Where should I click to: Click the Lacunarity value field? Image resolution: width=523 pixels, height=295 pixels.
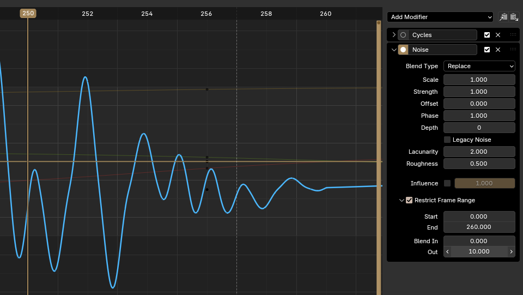(479, 152)
